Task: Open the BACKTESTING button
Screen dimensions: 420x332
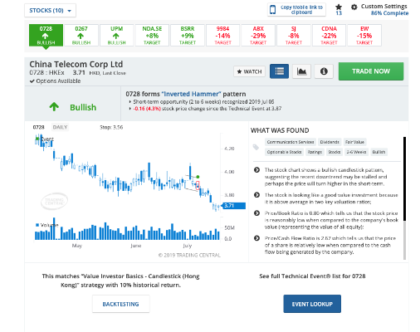Action: (120, 304)
